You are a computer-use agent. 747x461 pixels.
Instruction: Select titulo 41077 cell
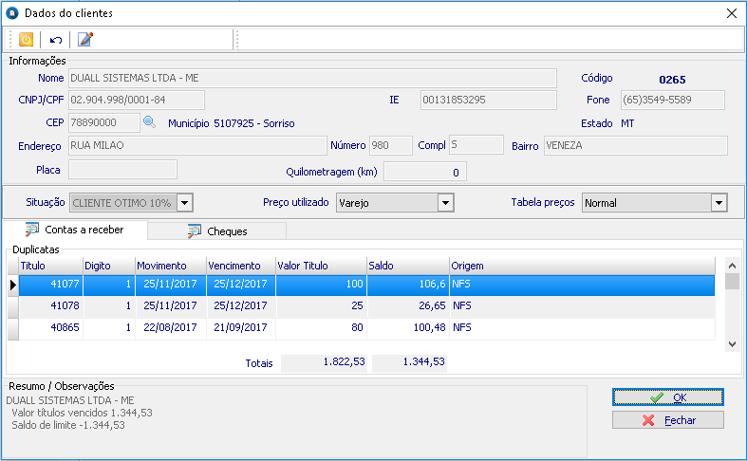50,285
